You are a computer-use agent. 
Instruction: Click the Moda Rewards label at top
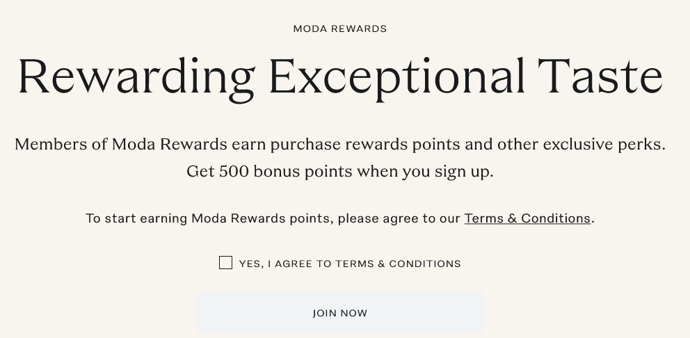(339, 29)
